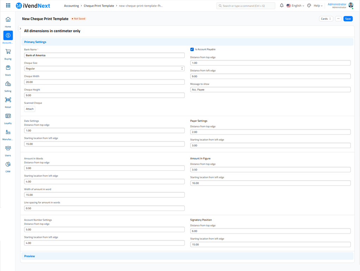
Task: Click the Save button
Action: 348,19
